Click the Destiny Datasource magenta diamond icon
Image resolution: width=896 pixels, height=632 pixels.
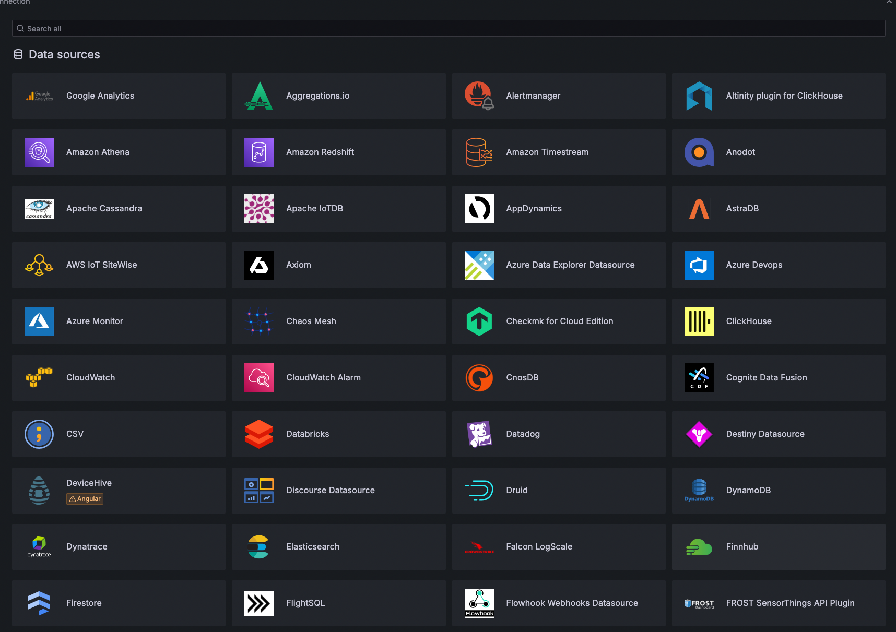click(x=699, y=434)
